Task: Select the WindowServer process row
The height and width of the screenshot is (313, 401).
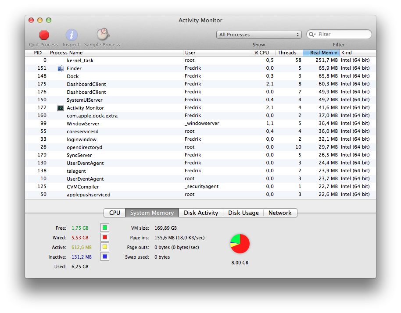Action: tap(200, 124)
